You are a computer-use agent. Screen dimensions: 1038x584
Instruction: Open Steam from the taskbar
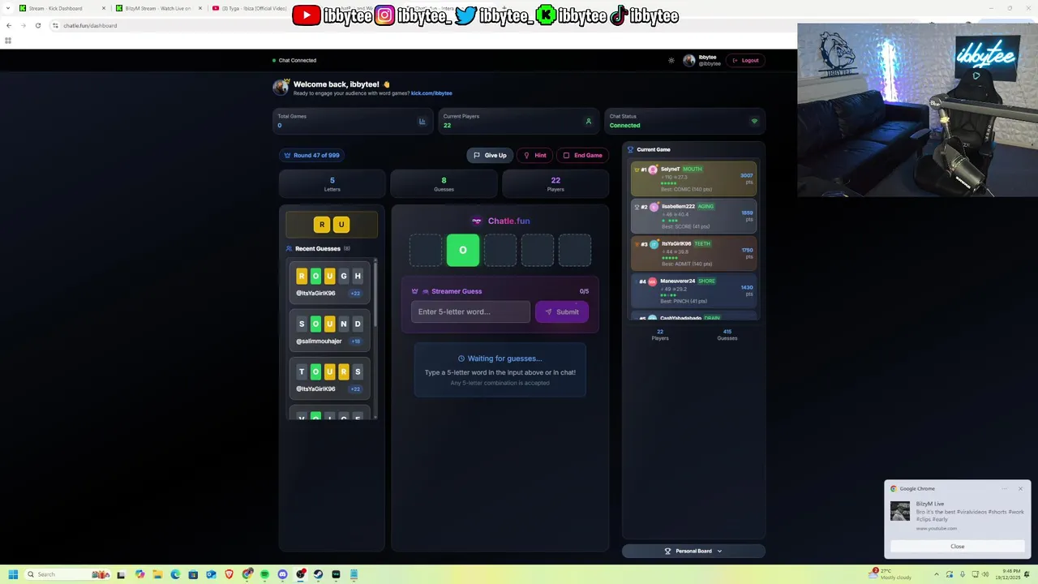tap(318, 574)
